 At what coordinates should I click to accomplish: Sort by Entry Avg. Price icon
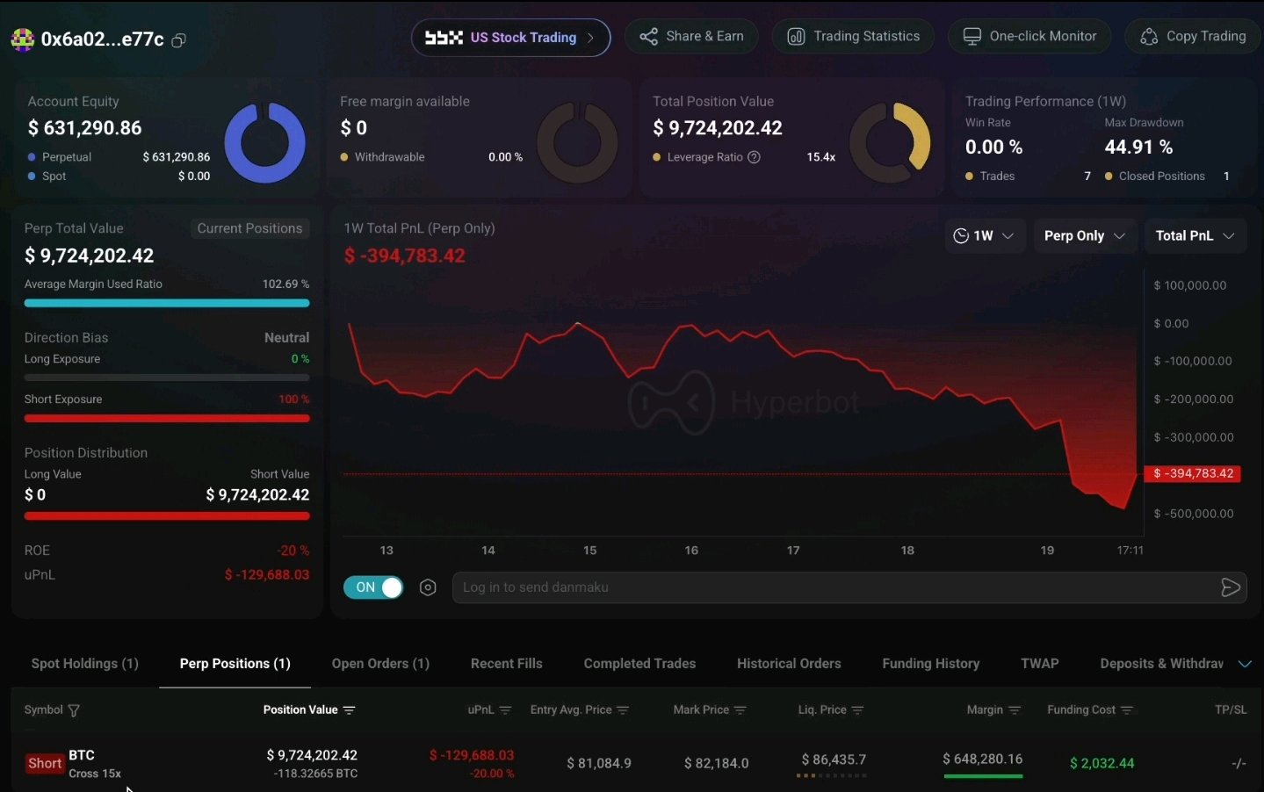click(623, 710)
